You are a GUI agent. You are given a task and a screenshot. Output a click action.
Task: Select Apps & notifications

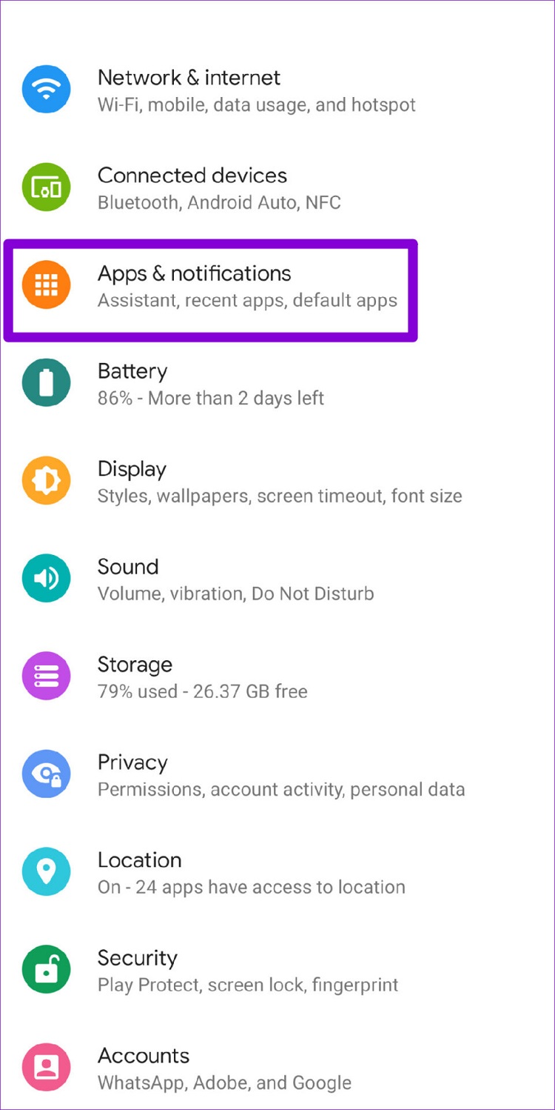pos(195,273)
